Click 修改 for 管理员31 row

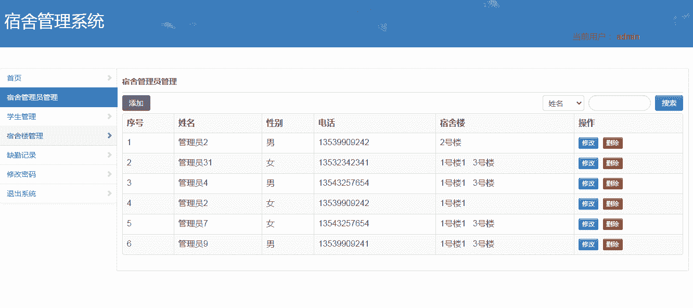pyautogui.click(x=588, y=163)
